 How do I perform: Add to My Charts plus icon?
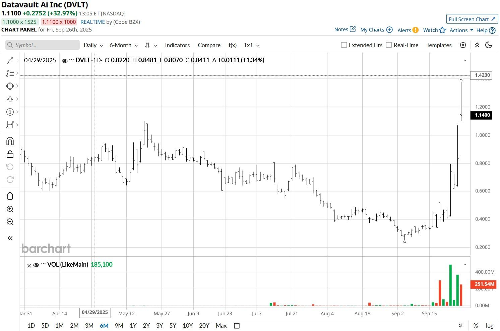389,30
